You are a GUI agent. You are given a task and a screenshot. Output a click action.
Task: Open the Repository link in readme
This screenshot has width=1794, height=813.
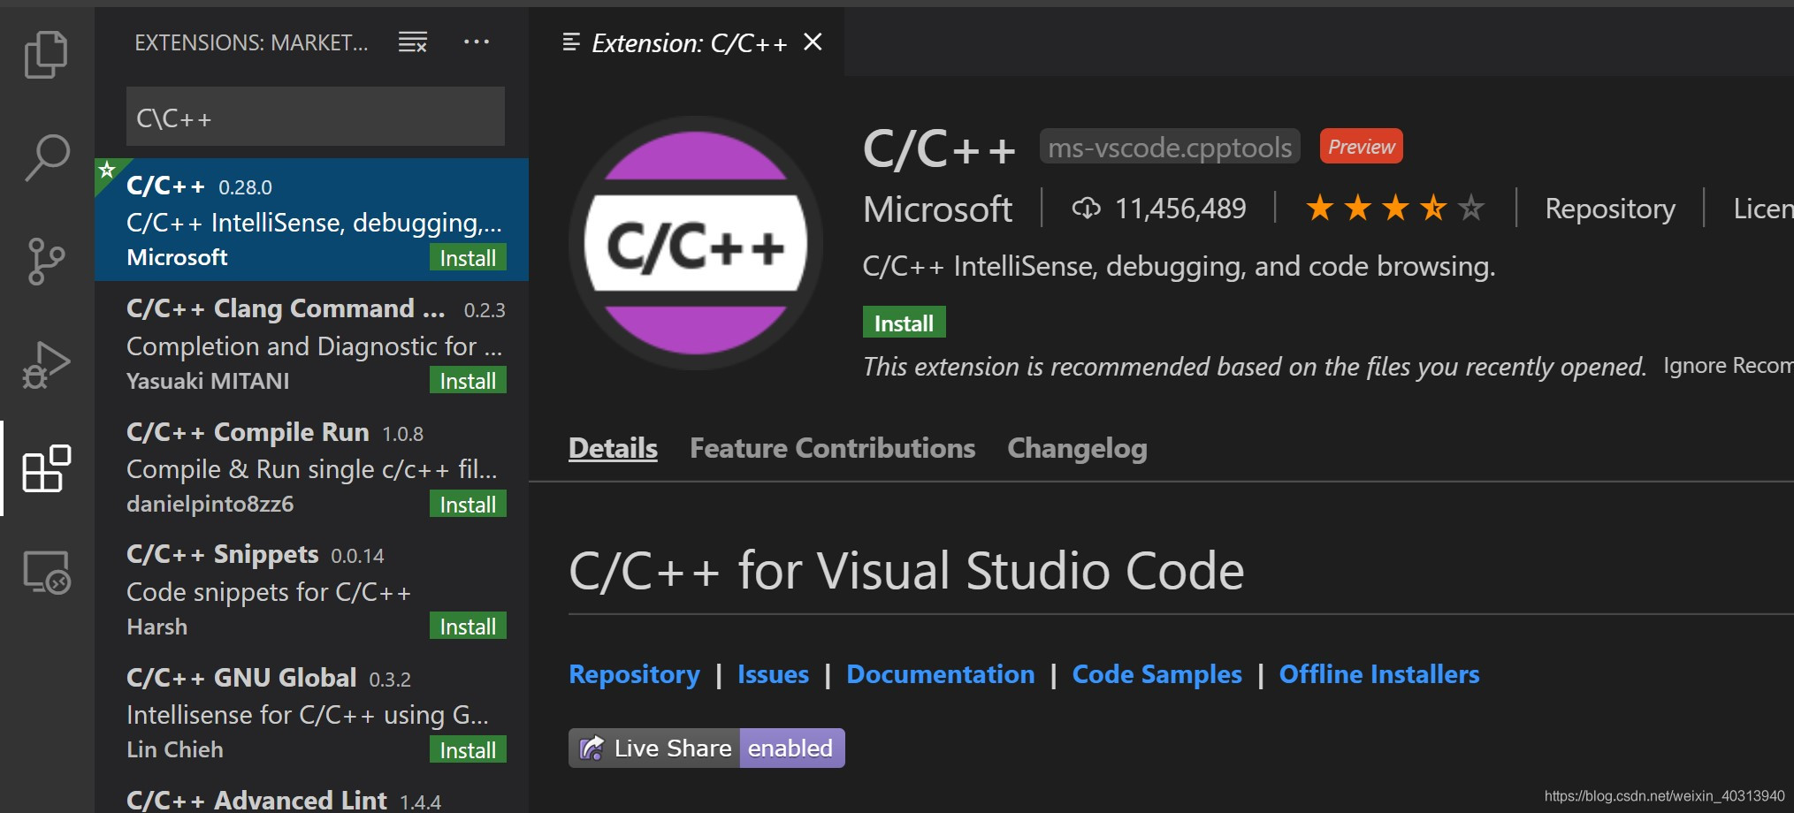pyautogui.click(x=634, y=674)
